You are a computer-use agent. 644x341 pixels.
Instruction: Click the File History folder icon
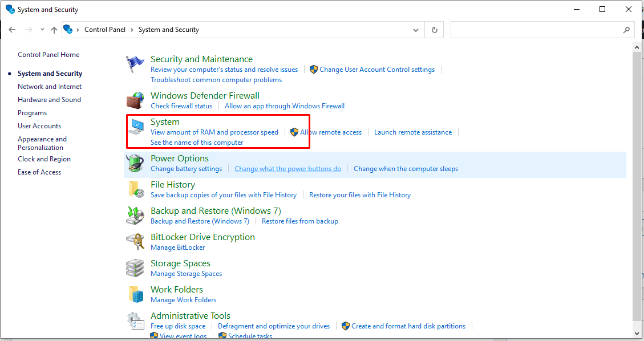(x=135, y=189)
